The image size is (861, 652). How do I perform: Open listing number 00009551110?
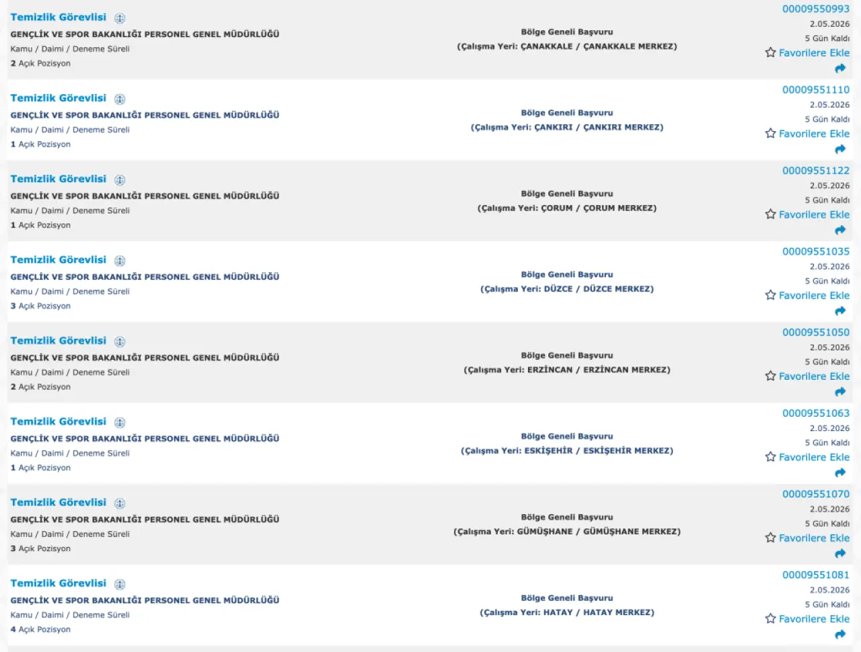[x=815, y=90]
